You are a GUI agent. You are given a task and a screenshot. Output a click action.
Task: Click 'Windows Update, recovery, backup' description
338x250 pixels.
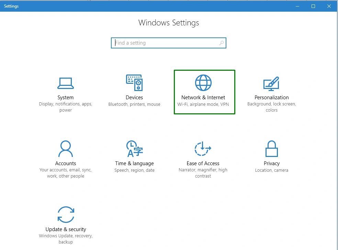(x=66, y=239)
